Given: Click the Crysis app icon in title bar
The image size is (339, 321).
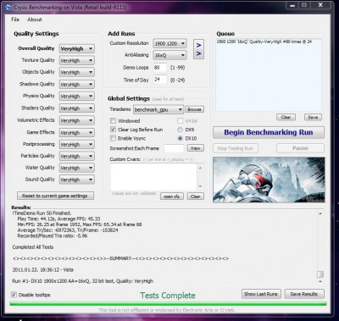Looking at the screenshot, I should pyautogui.click(x=8, y=7).
